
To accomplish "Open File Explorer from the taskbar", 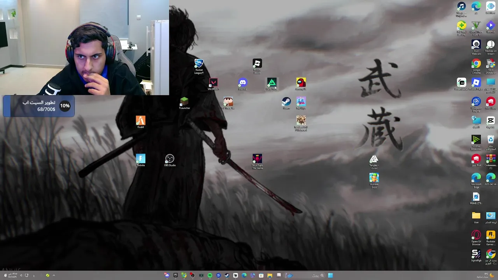I will pos(270,275).
